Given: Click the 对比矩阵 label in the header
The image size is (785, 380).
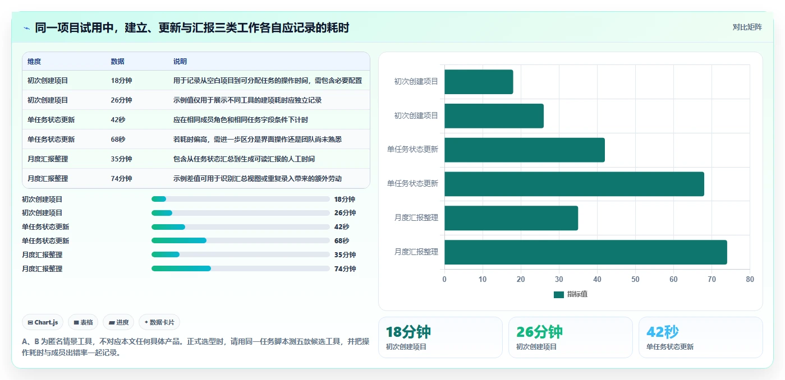Looking at the screenshot, I should [x=747, y=27].
